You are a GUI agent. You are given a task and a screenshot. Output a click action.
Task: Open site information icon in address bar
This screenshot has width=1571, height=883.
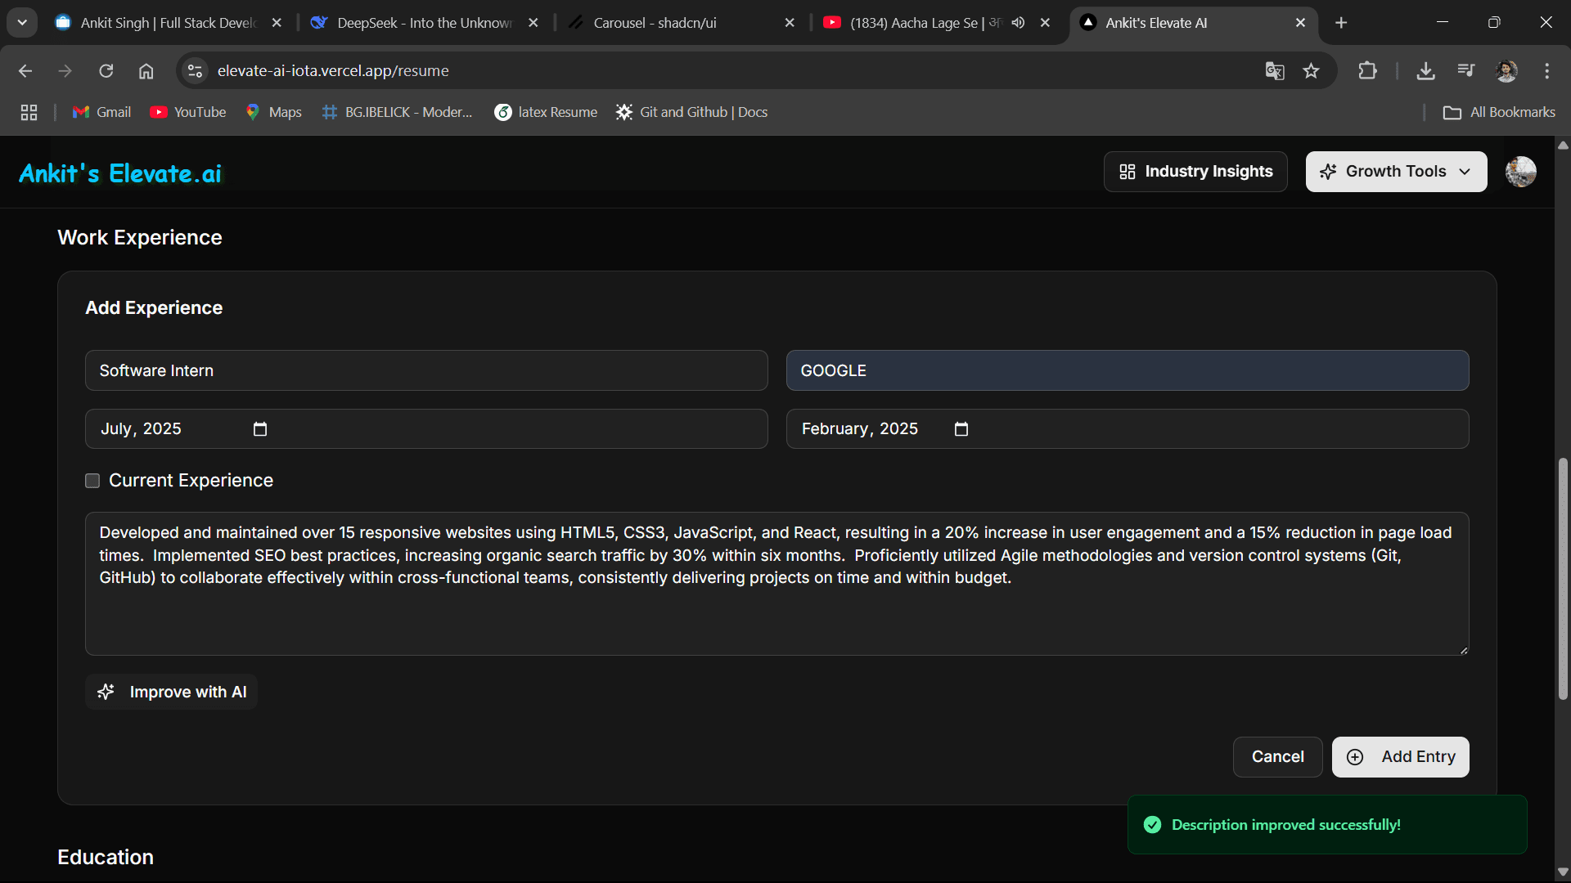[196, 71]
